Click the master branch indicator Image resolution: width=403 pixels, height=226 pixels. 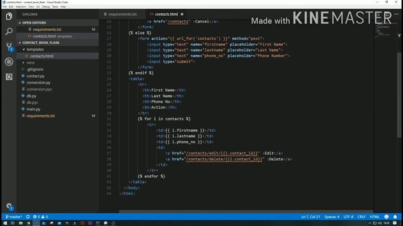14,217
